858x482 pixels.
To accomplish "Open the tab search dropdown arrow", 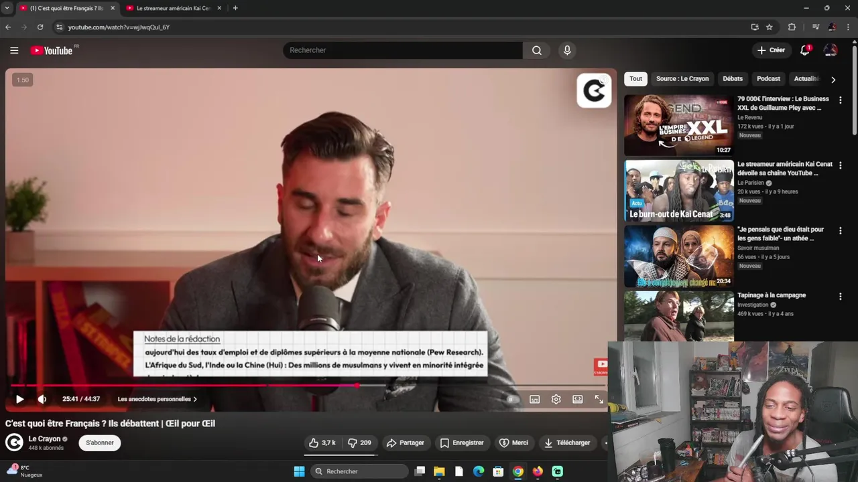I will (x=7, y=8).
